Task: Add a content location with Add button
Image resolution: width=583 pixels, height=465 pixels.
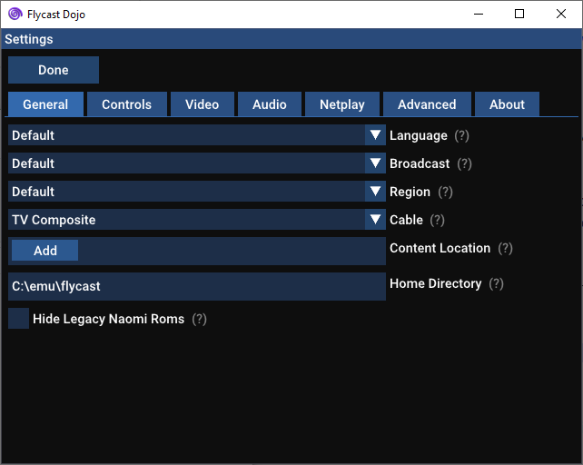Action: (45, 251)
